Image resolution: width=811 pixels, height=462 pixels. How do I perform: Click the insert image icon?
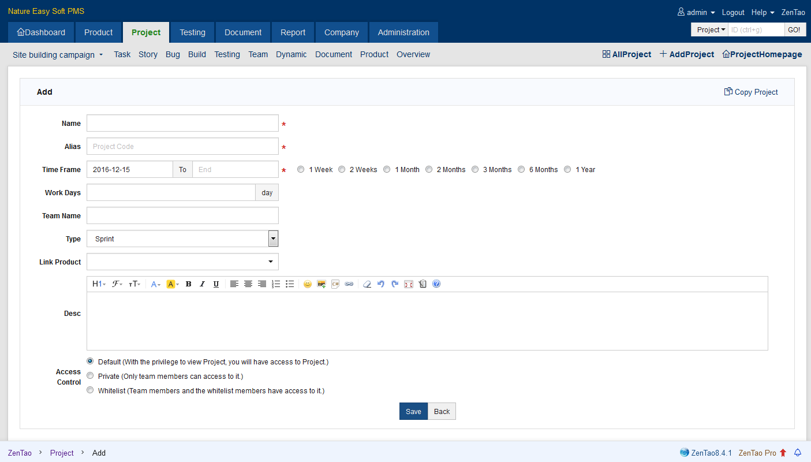coord(322,284)
